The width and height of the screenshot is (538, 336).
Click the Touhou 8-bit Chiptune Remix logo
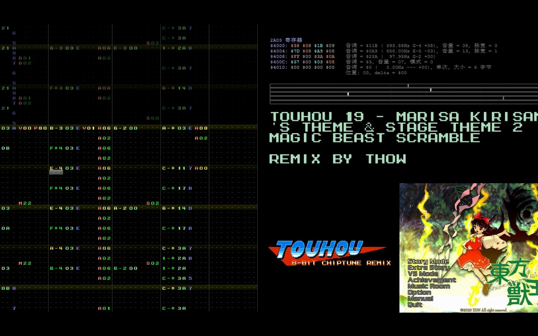click(x=330, y=253)
